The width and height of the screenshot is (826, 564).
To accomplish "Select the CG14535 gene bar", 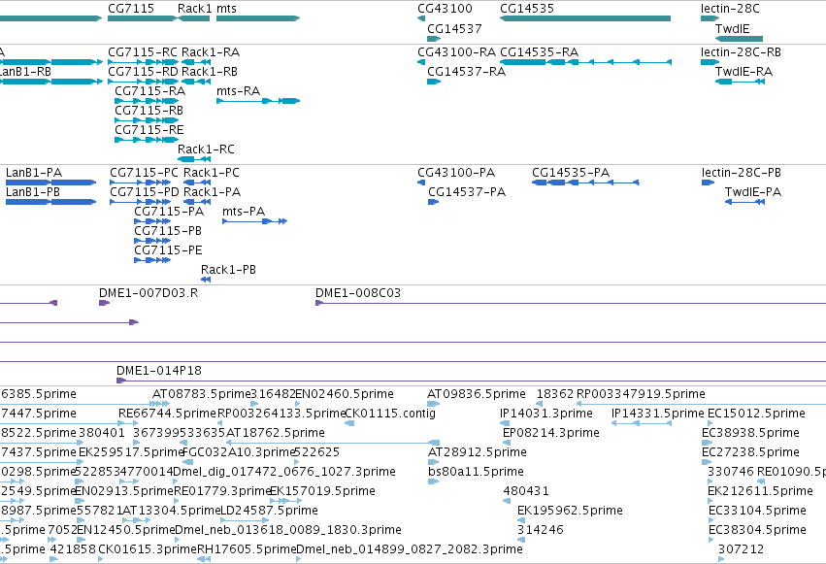I will pyautogui.click(x=585, y=18).
